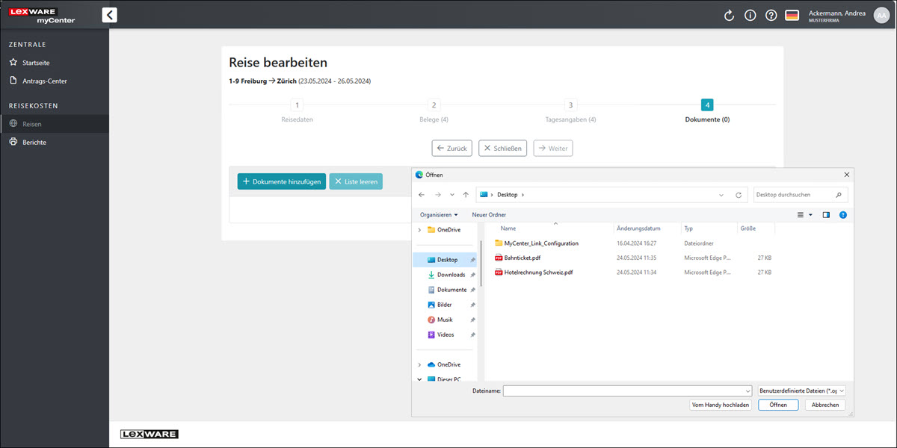Click the German flag language icon
This screenshot has width=897, height=448.
[x=792, y=16]
